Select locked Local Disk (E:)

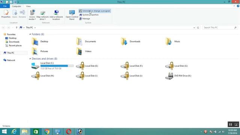tap(87, 66)
